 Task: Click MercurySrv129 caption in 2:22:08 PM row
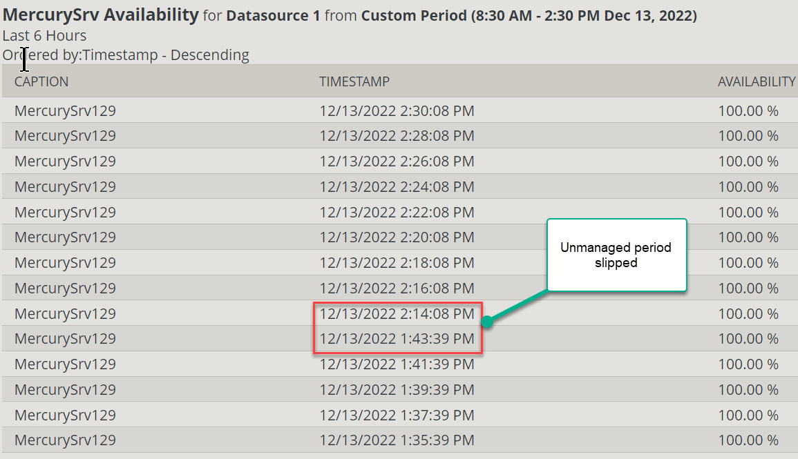pos(65,212)
